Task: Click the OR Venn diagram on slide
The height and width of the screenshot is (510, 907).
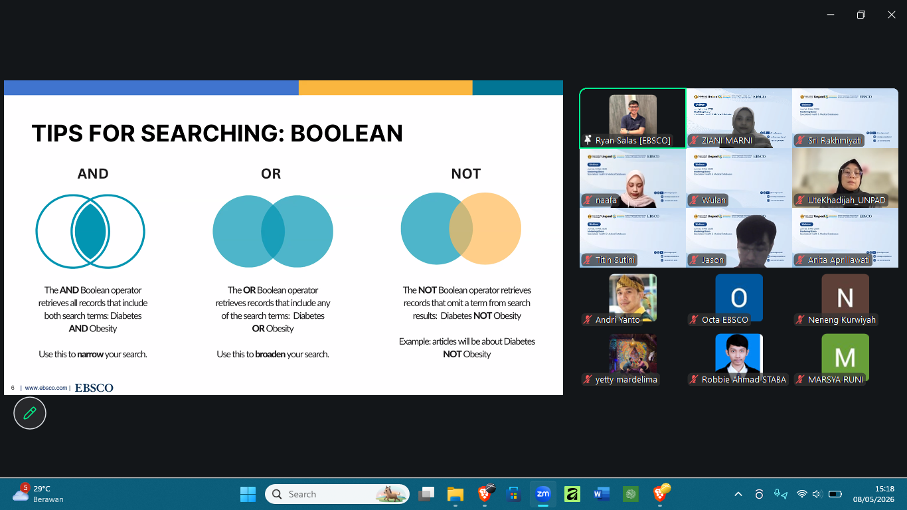Action: tap(273, 232)
